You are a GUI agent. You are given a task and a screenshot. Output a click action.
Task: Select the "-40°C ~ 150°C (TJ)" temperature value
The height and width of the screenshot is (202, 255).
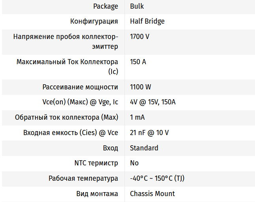click(157, 178)
